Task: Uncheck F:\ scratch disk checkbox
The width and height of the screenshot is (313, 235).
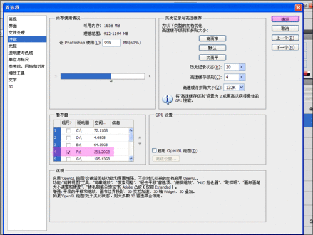Action: 68,152
